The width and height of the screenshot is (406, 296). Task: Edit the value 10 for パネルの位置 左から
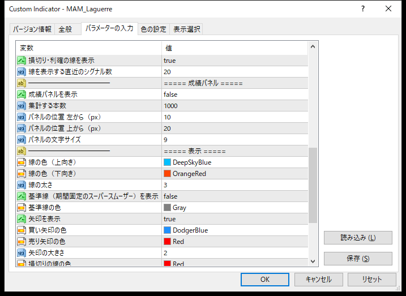(234, 117)
